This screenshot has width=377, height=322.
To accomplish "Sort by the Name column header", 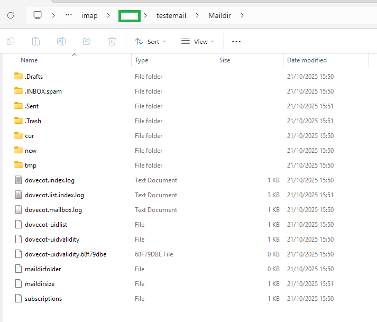I will click(x=30, y=60).
